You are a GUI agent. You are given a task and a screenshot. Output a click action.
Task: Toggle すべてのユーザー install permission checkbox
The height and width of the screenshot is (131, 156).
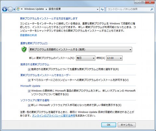coord(29,80)
